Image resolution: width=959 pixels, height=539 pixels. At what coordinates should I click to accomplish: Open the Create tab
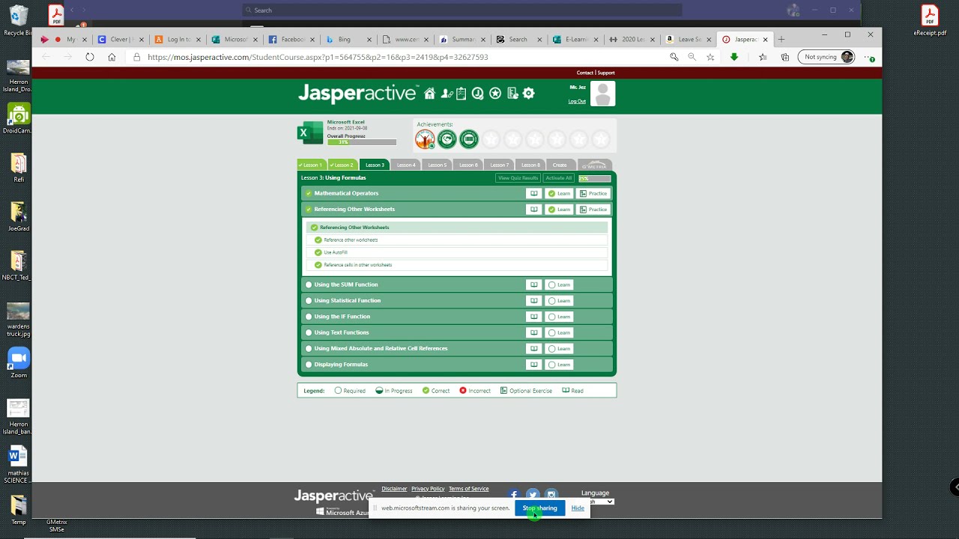[x=560, y=165]
